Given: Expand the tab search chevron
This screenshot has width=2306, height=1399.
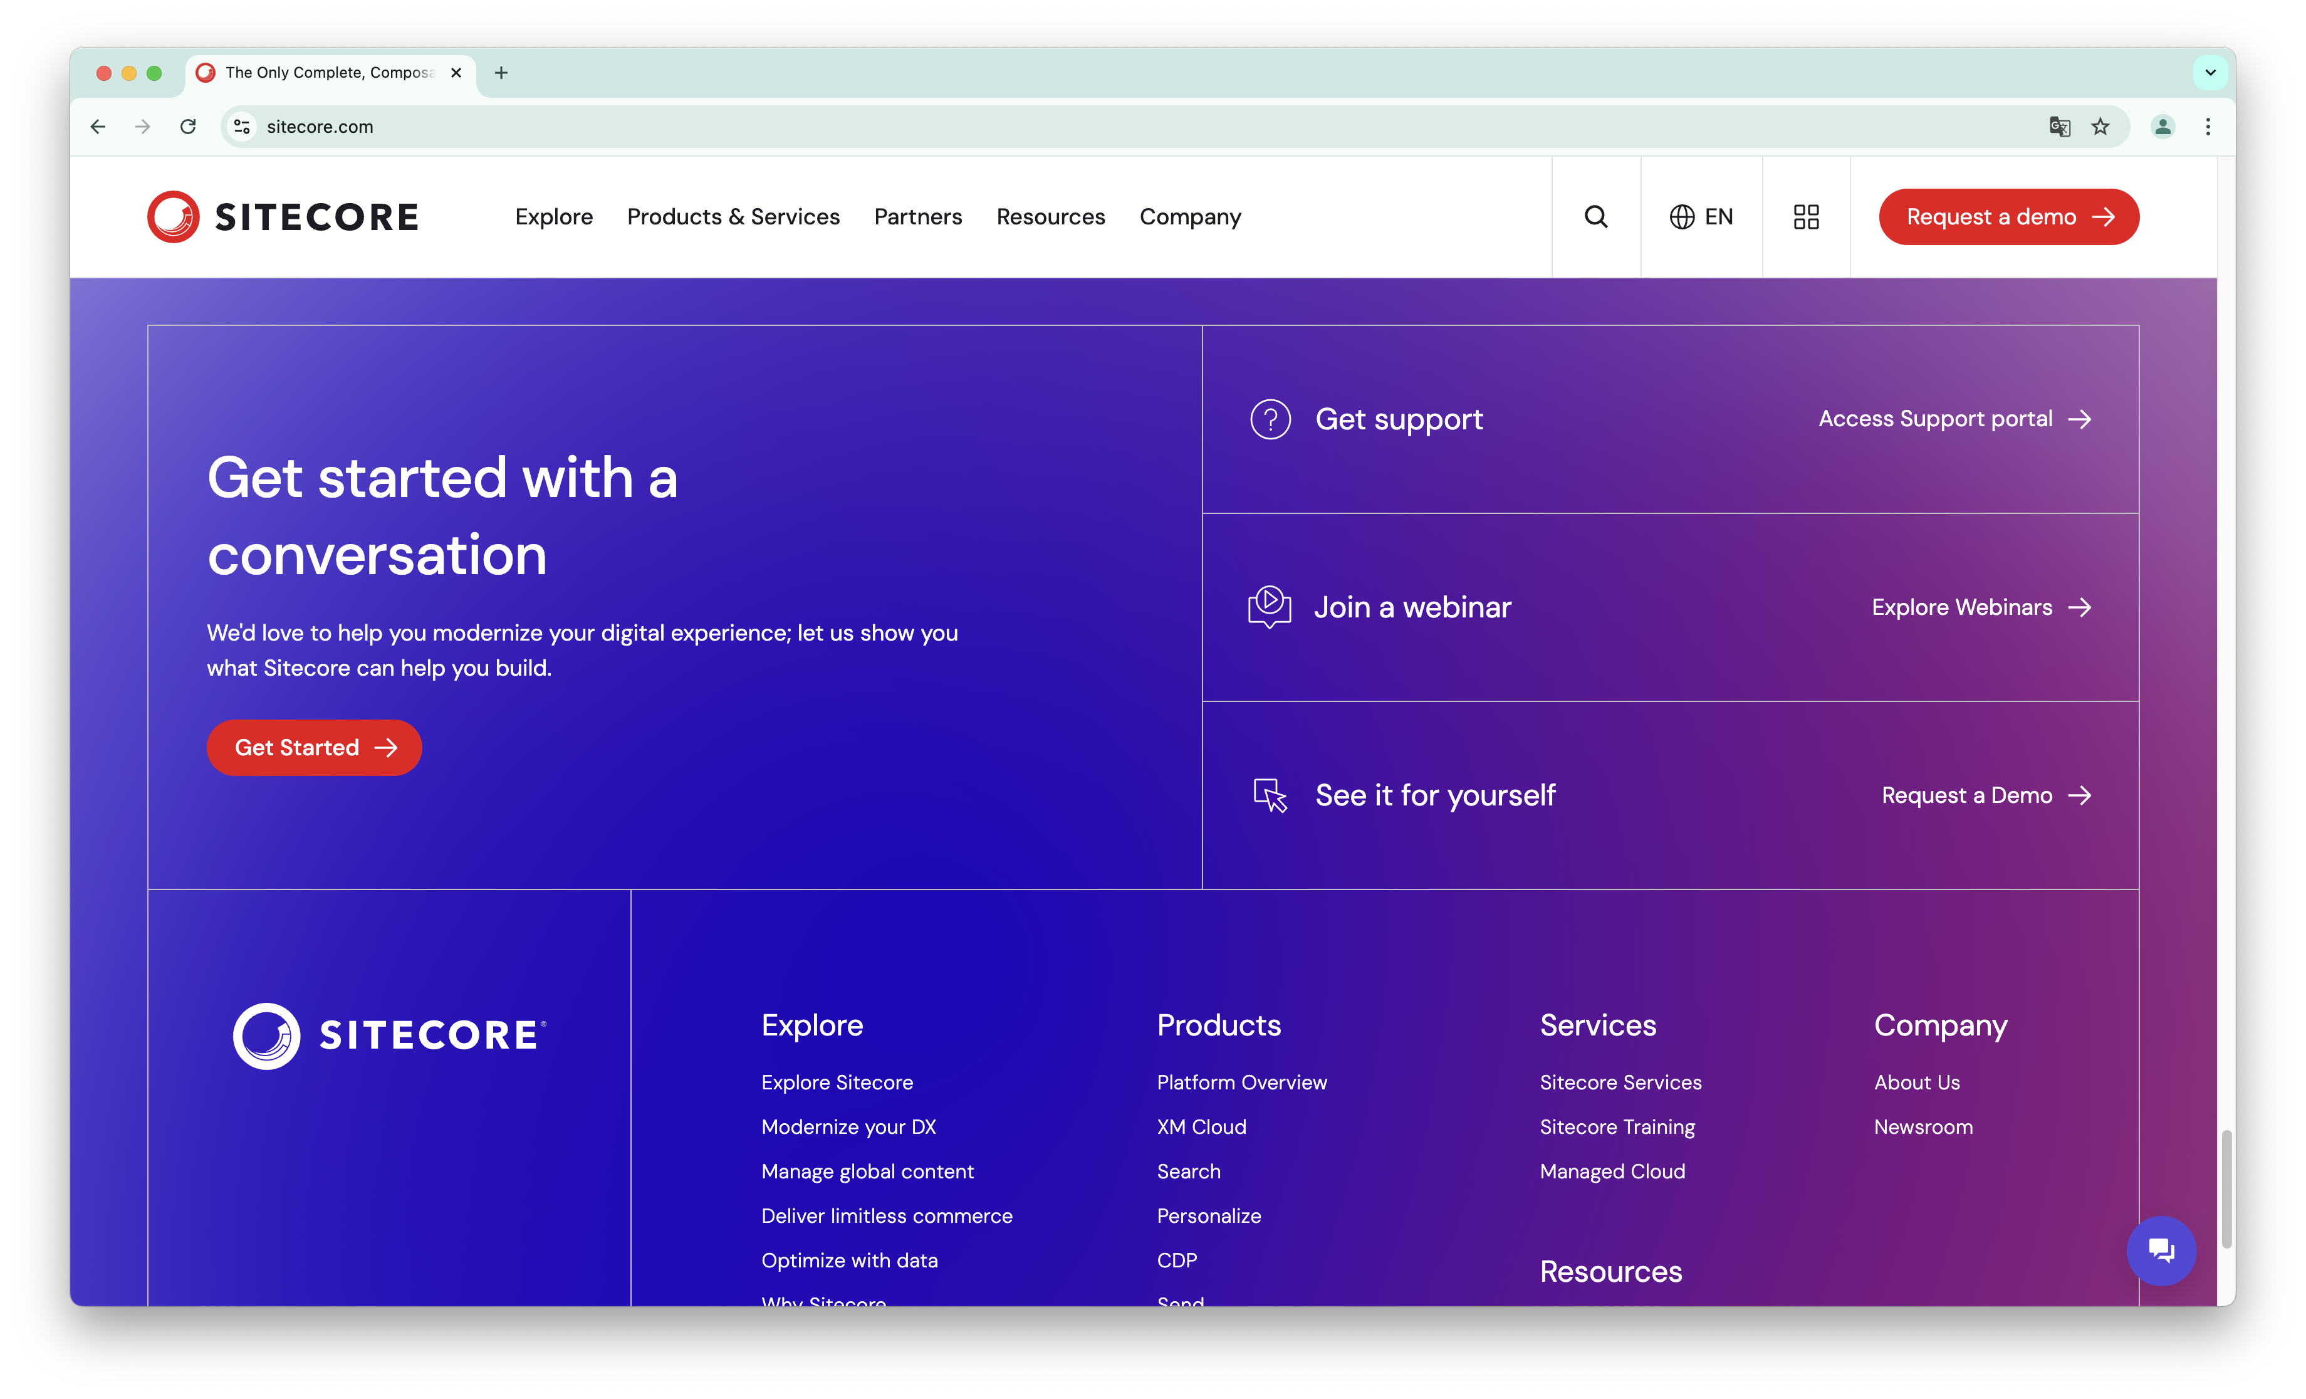Looking at the screenshot, I should [x=2209, y=73].
